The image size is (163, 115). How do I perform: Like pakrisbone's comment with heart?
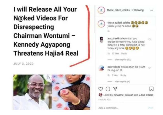click(150, 68)
